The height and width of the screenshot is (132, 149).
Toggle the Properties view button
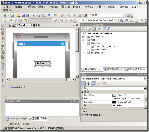pyautogui.click(x=94, y=84)
